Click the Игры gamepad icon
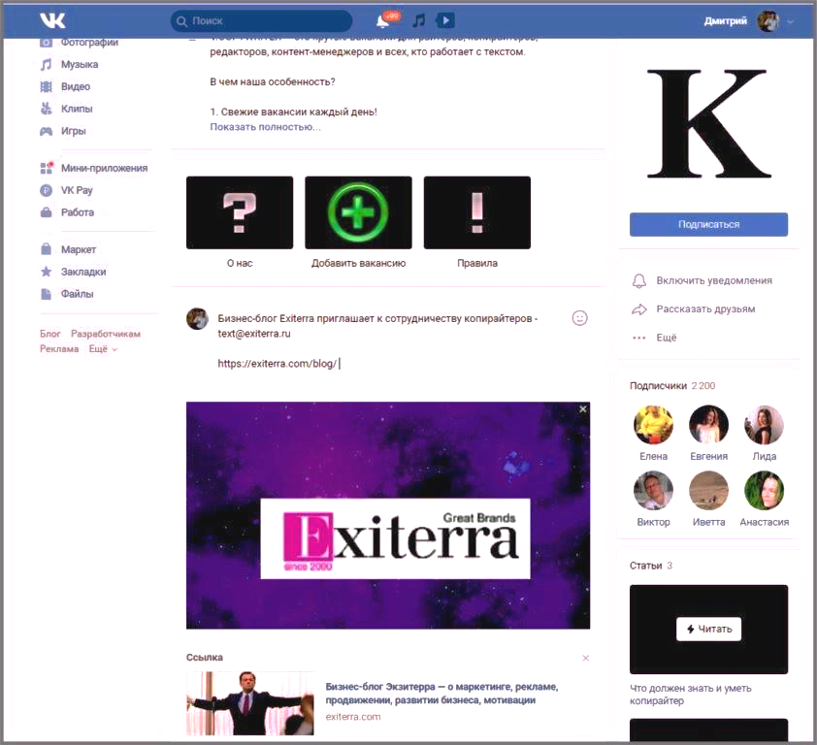Image resolution: width=817 pixels, height=745 pixels. 47,131
